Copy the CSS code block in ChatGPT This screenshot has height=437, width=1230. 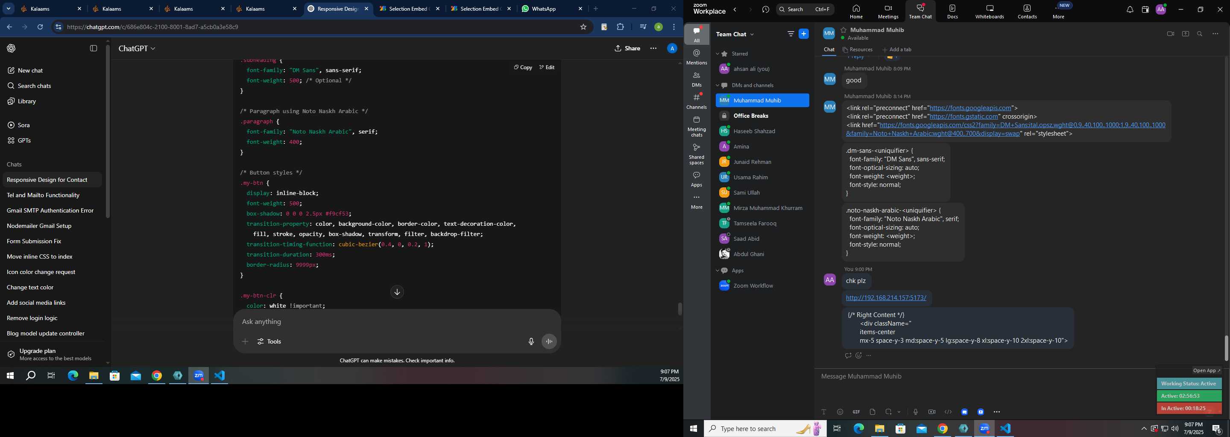tap(523, 67)
